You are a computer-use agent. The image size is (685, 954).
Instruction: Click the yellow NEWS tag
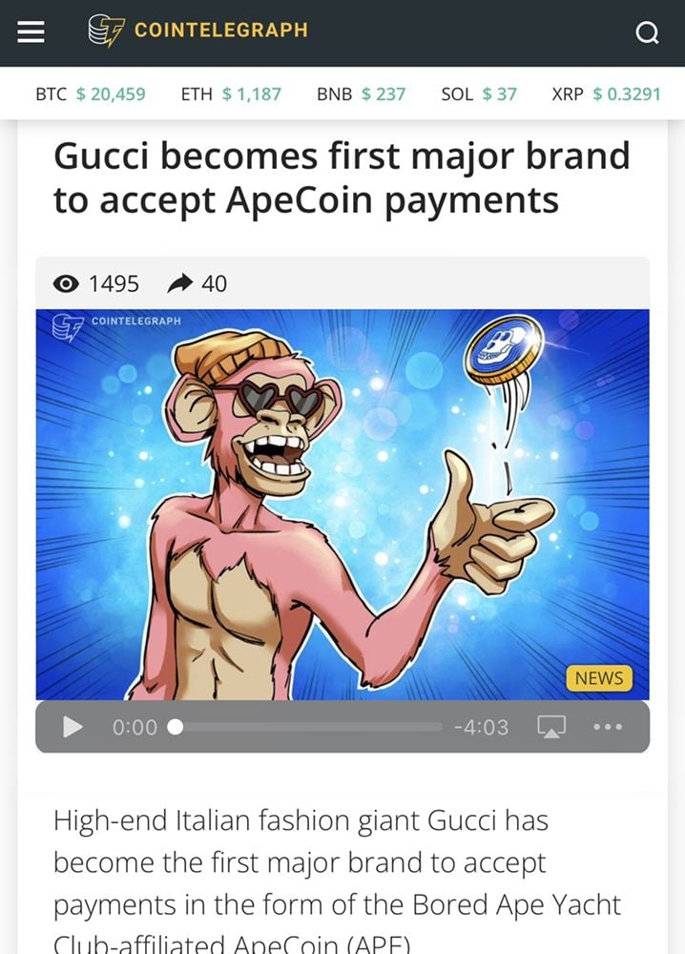click(x=599, y=677)
